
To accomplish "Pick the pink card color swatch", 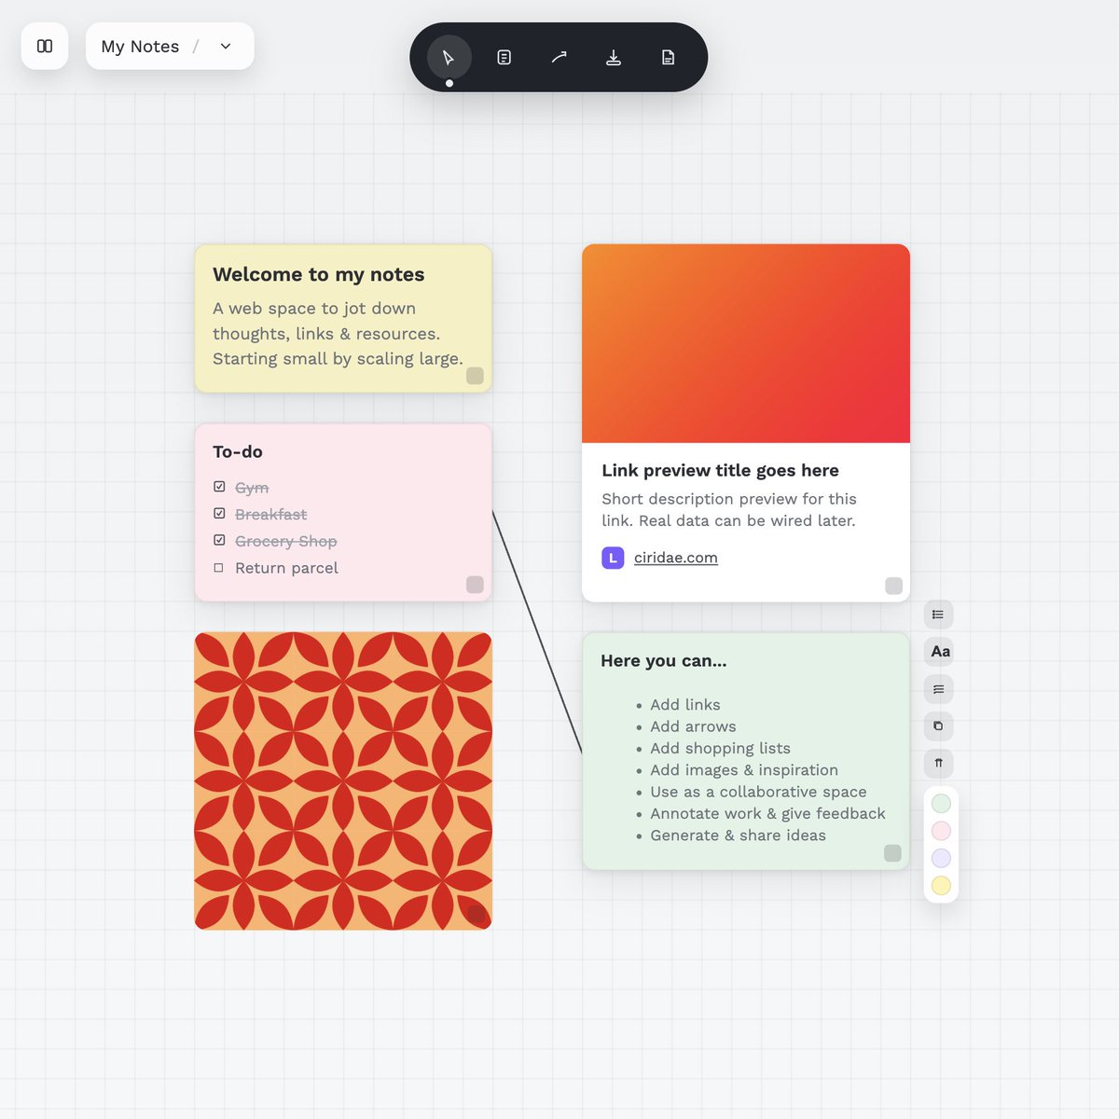I will tap(941, 830).
